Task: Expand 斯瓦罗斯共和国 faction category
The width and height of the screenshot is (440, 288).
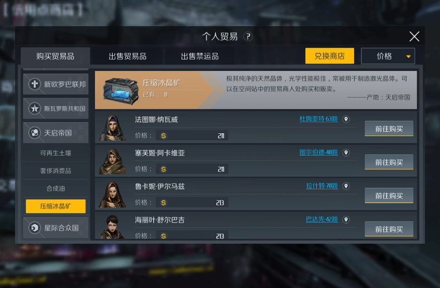Action: pyautogui.click(x=56, y=108)
